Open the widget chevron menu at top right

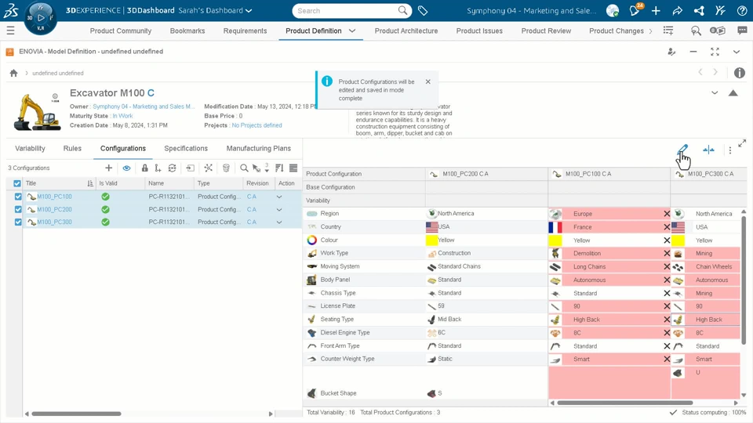coord(737,52)
